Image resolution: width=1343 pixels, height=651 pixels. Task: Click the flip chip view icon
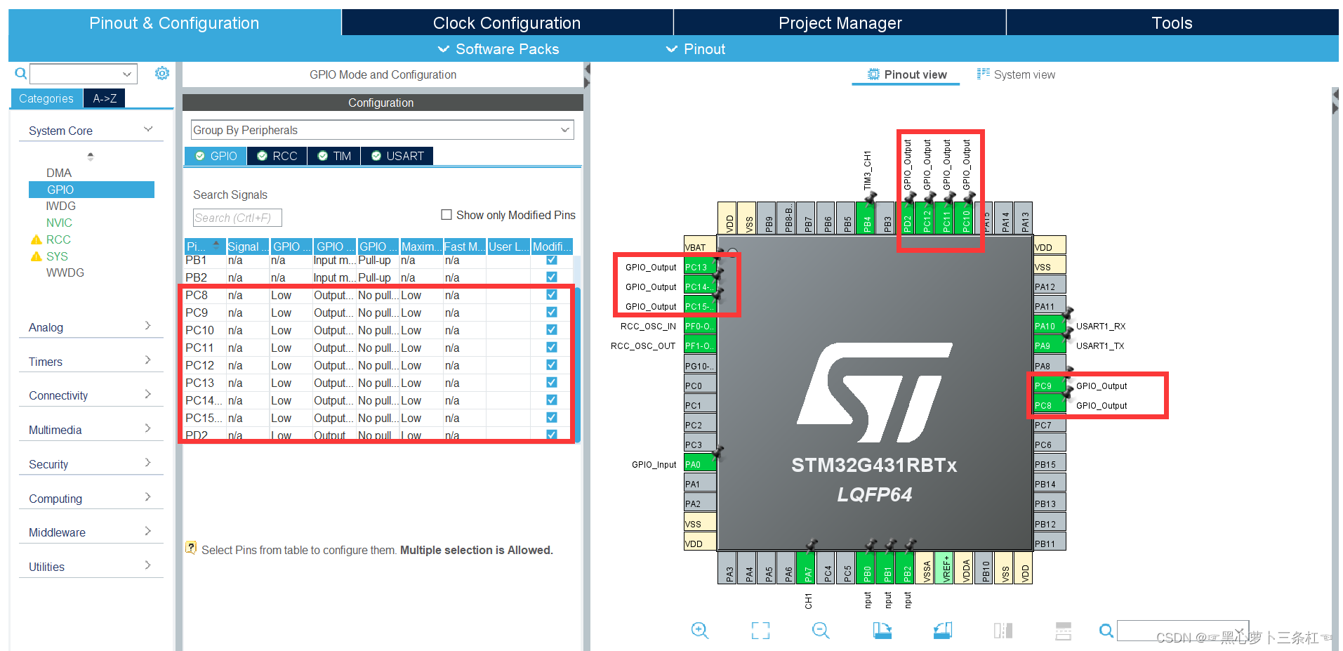(x=1003, y=631)
